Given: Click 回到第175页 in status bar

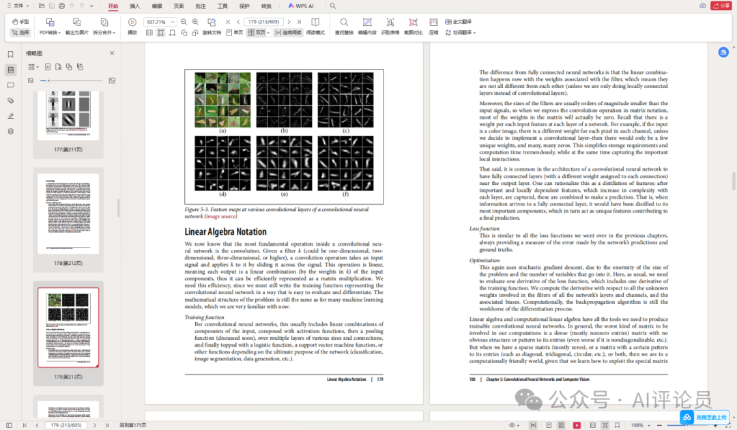Looking at the screenshot, I should (133, 425).
